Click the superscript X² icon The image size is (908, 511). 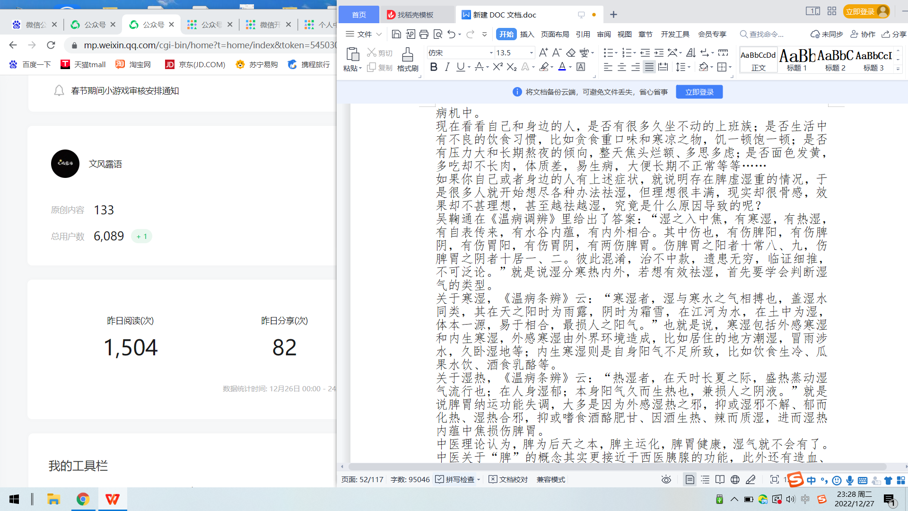coord(498,67)
